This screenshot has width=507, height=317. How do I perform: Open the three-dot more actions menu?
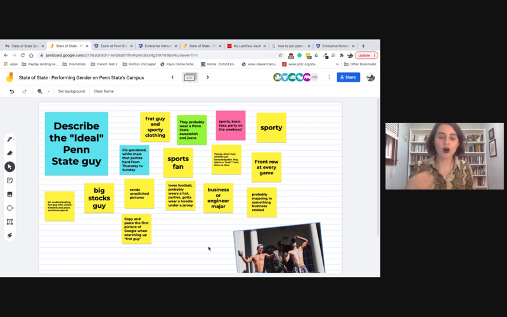click(x=329, y=77)
